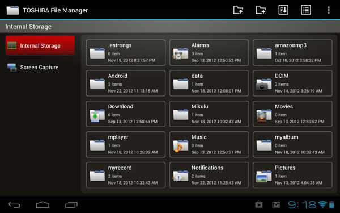Select Screen Capture in the sidebar

pos(40,68)
